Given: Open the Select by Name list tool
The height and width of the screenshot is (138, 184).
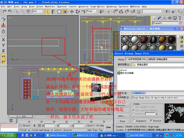Looking at the screenshot, I should point(53,12).
